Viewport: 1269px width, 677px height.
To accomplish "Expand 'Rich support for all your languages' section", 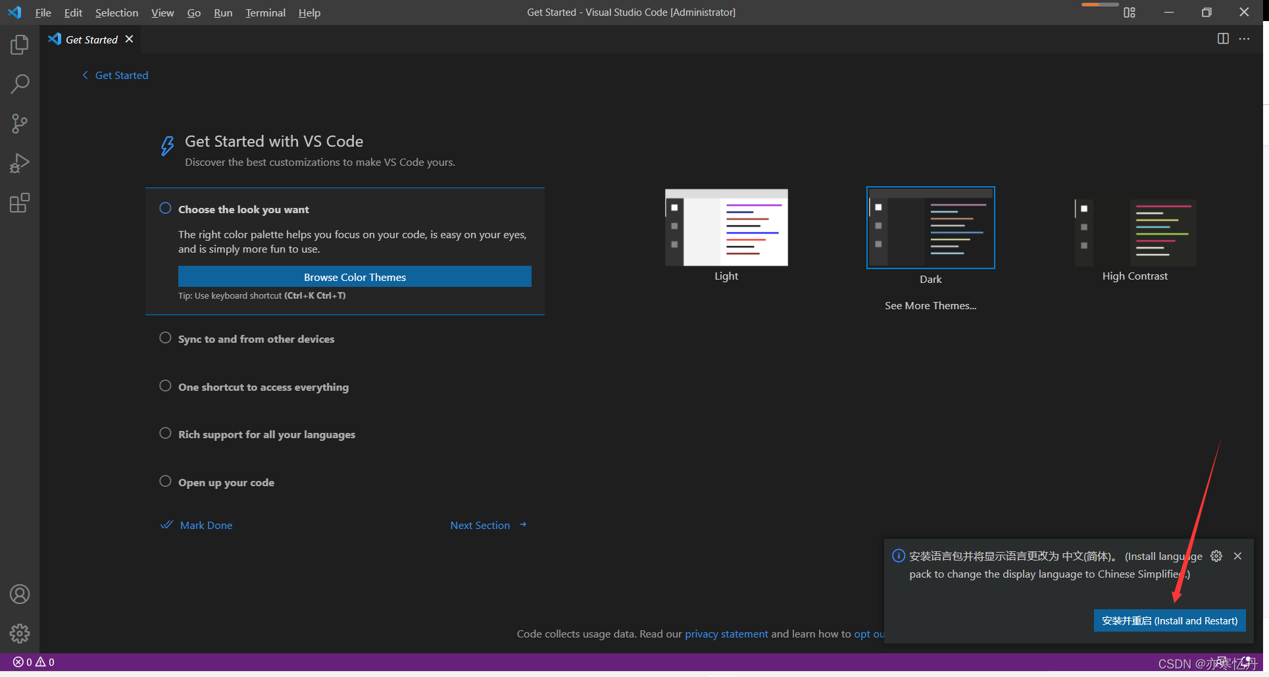I will point(266,435).
